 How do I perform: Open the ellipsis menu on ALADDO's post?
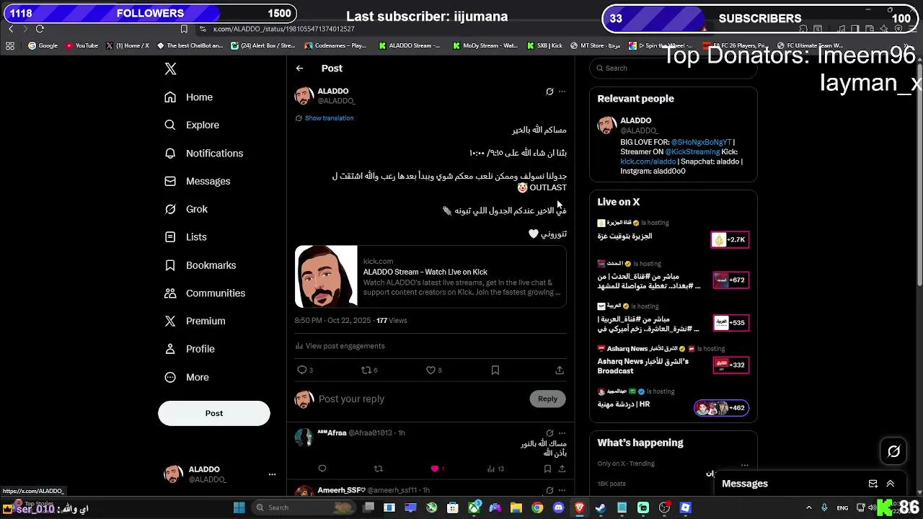(562, 92)
